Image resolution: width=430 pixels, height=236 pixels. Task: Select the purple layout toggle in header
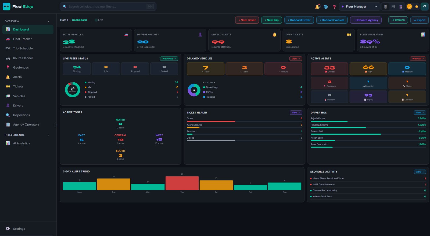point(401,7)
